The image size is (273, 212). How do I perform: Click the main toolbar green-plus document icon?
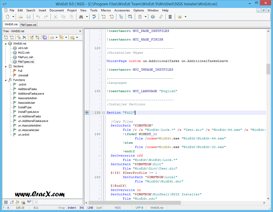pos(103,17)
